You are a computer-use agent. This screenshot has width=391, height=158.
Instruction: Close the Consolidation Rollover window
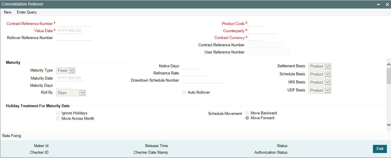point(387,4)
